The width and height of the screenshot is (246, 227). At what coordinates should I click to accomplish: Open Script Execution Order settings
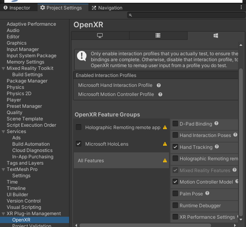pos(31,125)
